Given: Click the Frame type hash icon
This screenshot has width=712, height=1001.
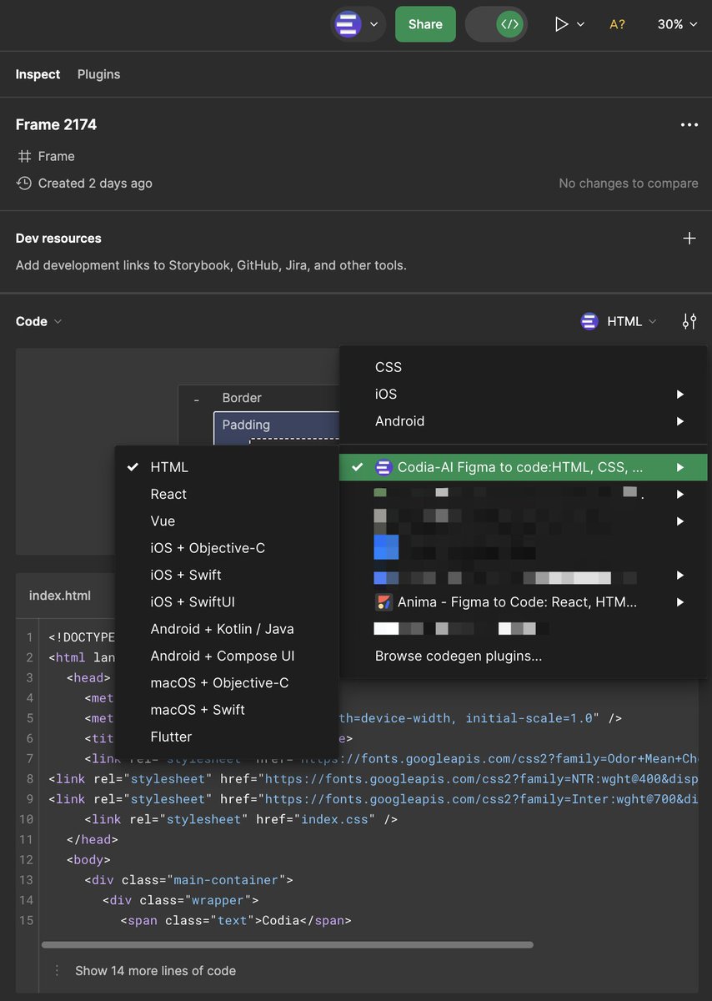Looking at the screenshot, I should [24, 156].
